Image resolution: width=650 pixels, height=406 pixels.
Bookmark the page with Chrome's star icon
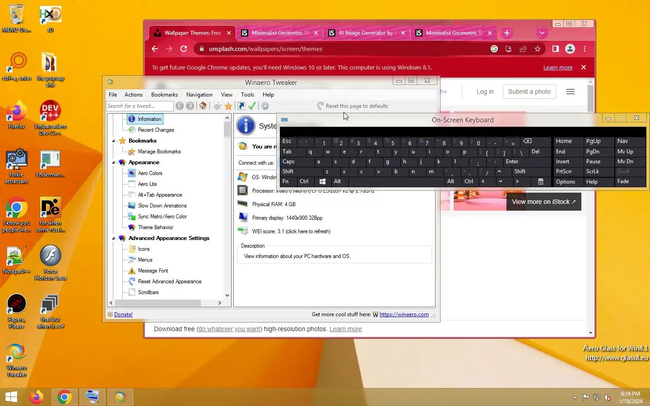[x=538, y=49]
